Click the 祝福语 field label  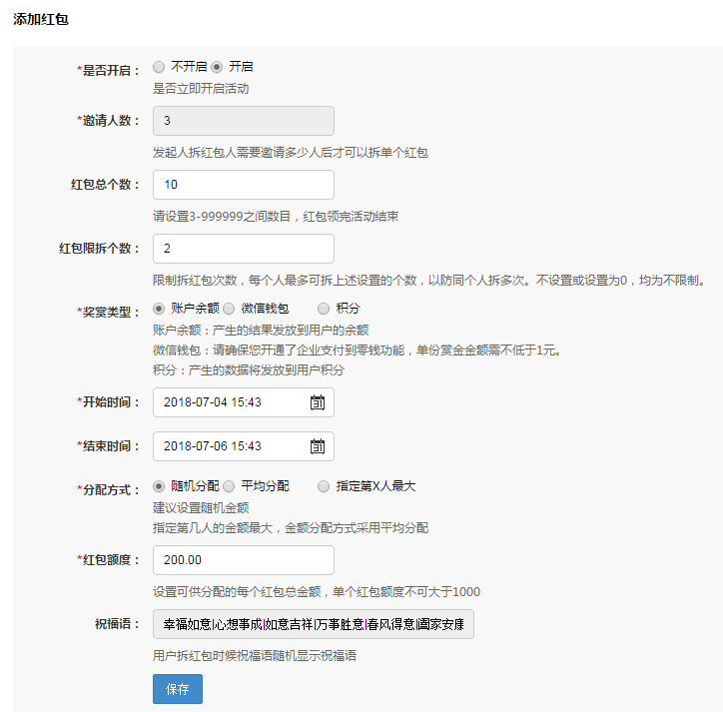[x=117, y=624]
